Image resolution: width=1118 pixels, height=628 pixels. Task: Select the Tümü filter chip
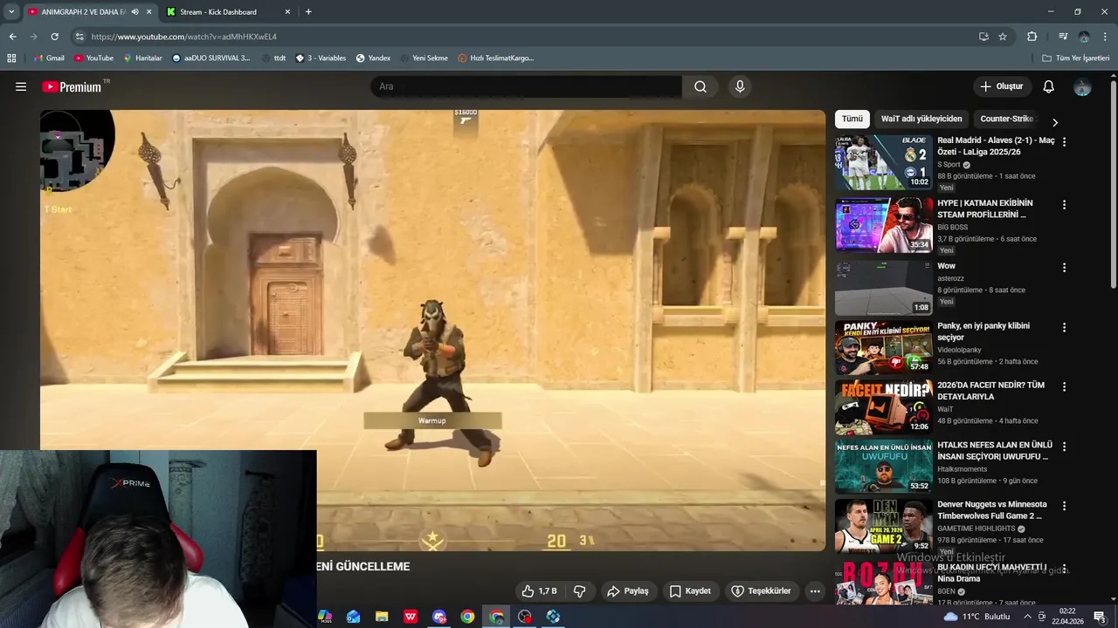(x=852, y=119)
